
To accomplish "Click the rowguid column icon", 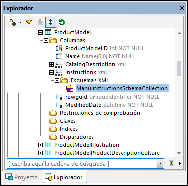I will tap(59, 97).
